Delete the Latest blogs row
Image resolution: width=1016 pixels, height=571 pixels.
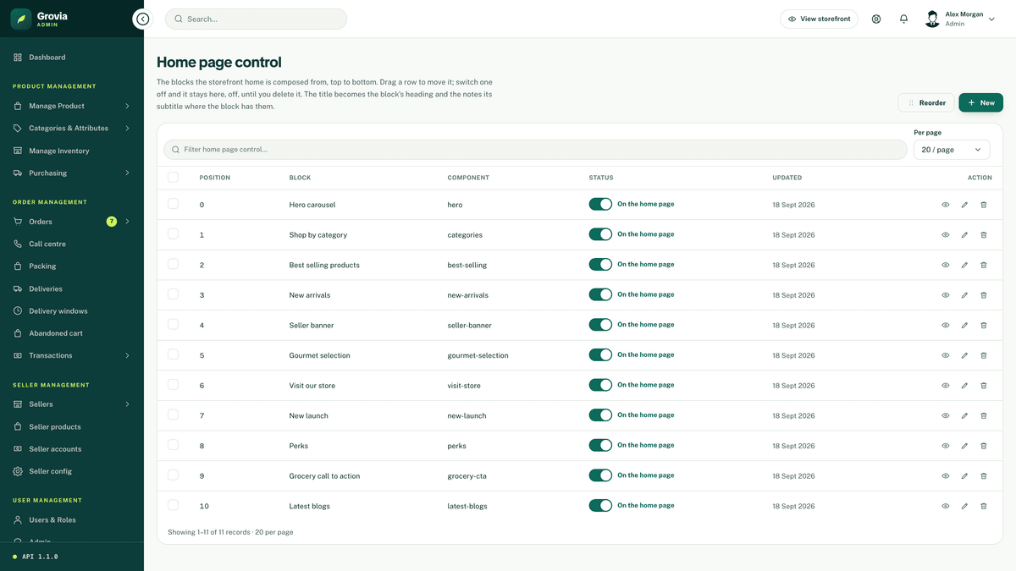tap(983, 506)
